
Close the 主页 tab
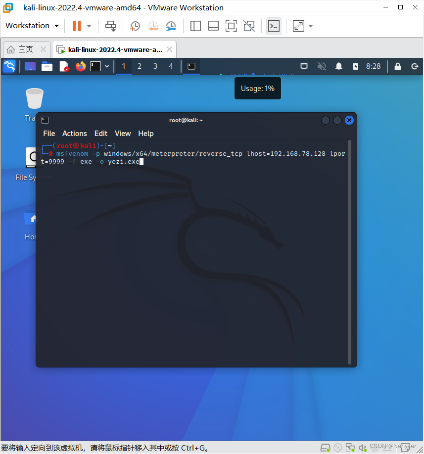(x=43, y=49)
